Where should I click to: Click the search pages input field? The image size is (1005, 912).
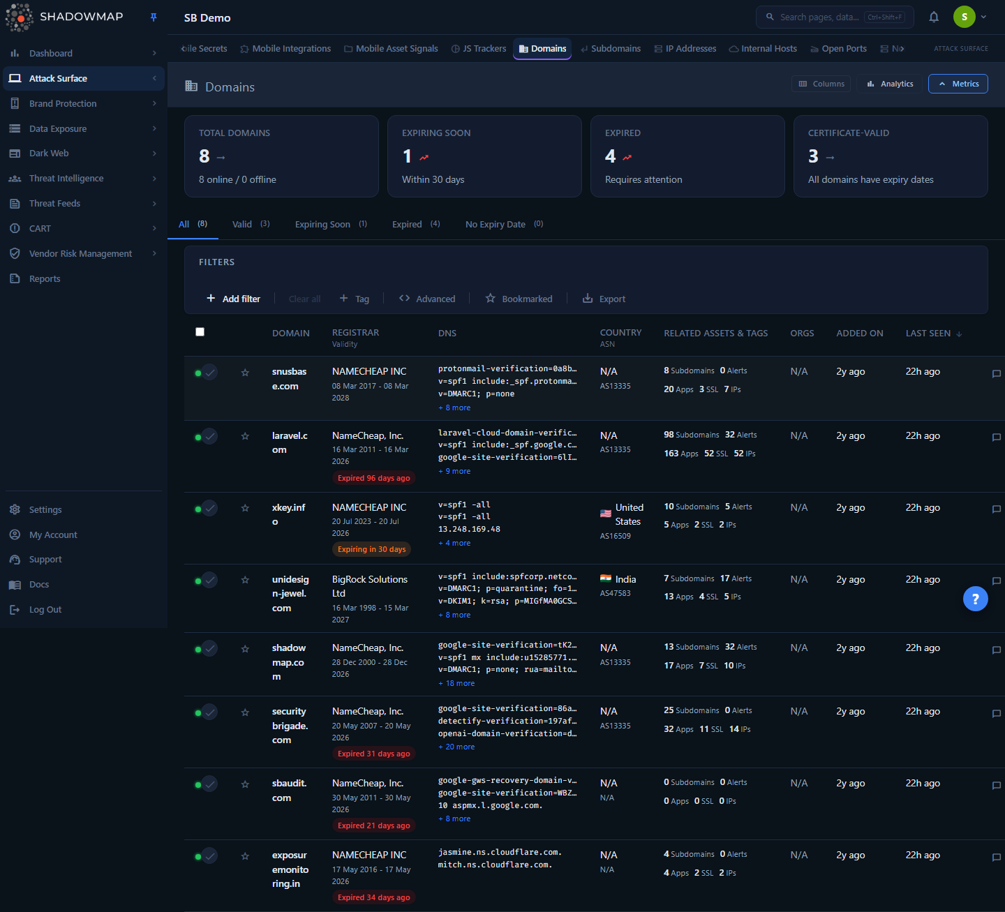[x=835, y=17]
